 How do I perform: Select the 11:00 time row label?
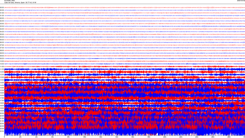[2, 66]
